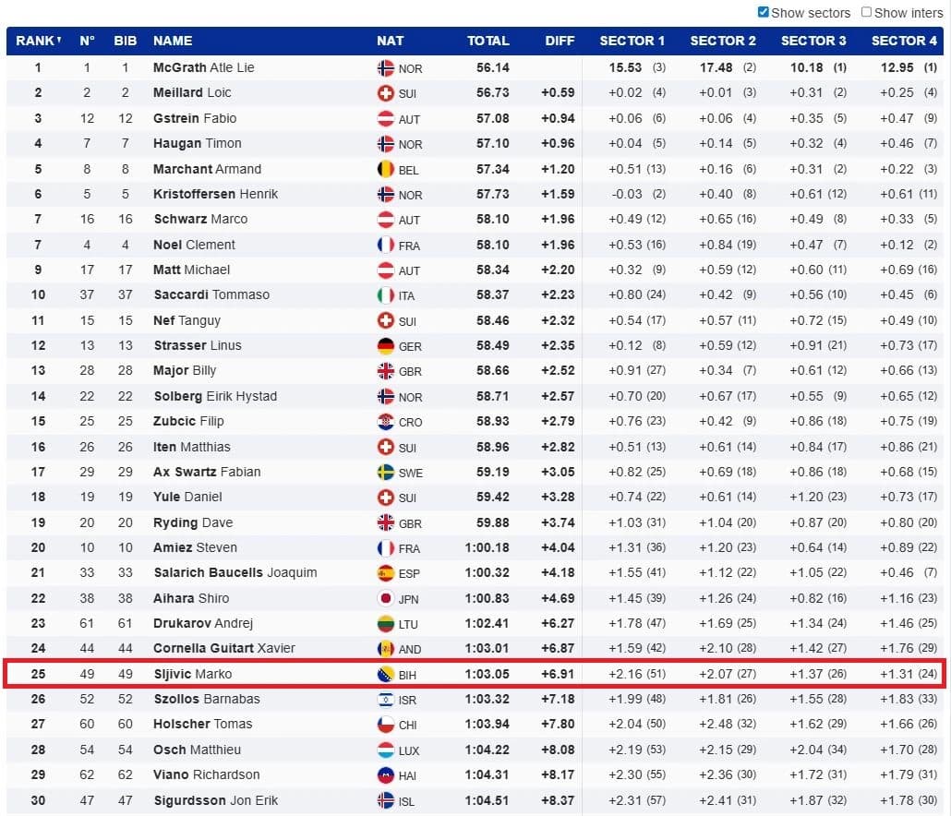951x816 pixels.
Task: Click the NAME column header
Action: (x=173, y=41)
